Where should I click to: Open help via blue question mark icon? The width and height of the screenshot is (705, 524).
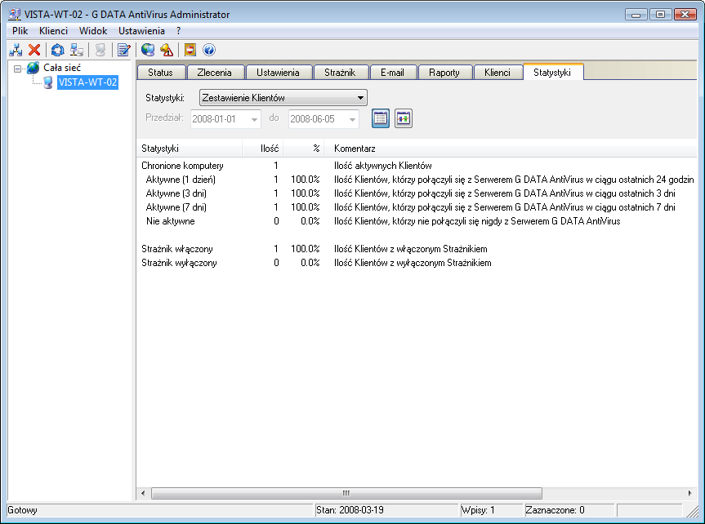pyautogui.click(x=208, y=50)
